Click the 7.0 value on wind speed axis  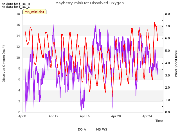click(167, 26)
